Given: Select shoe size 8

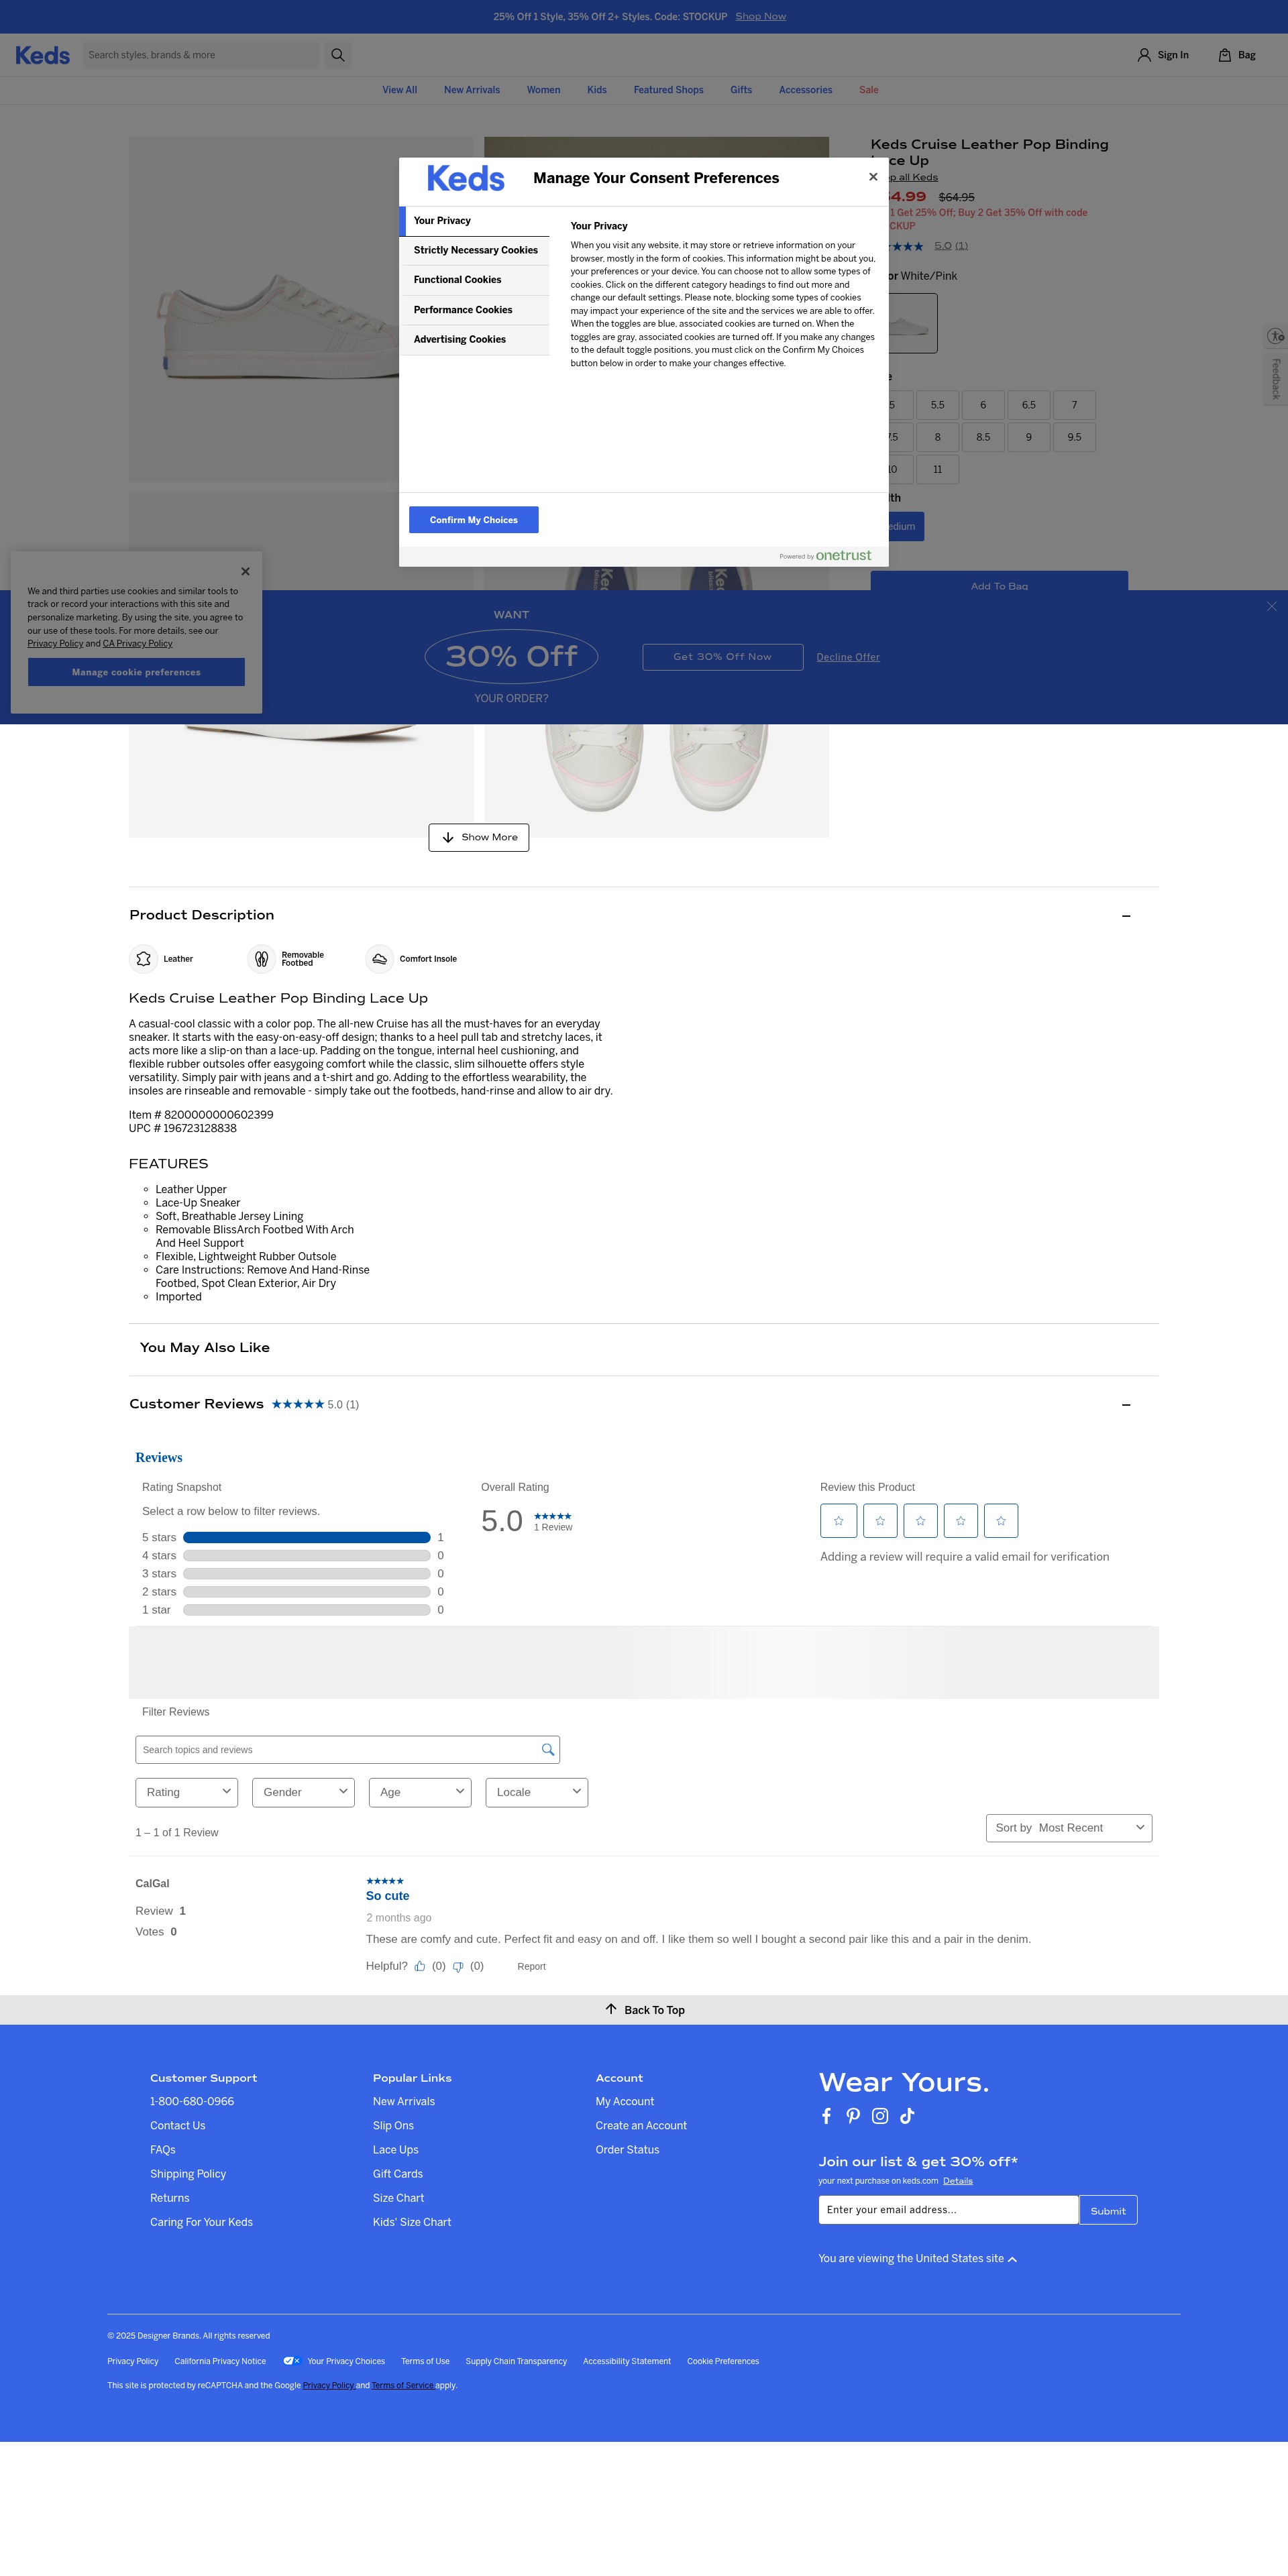Looking at the screenshot, I should (937, 437).
